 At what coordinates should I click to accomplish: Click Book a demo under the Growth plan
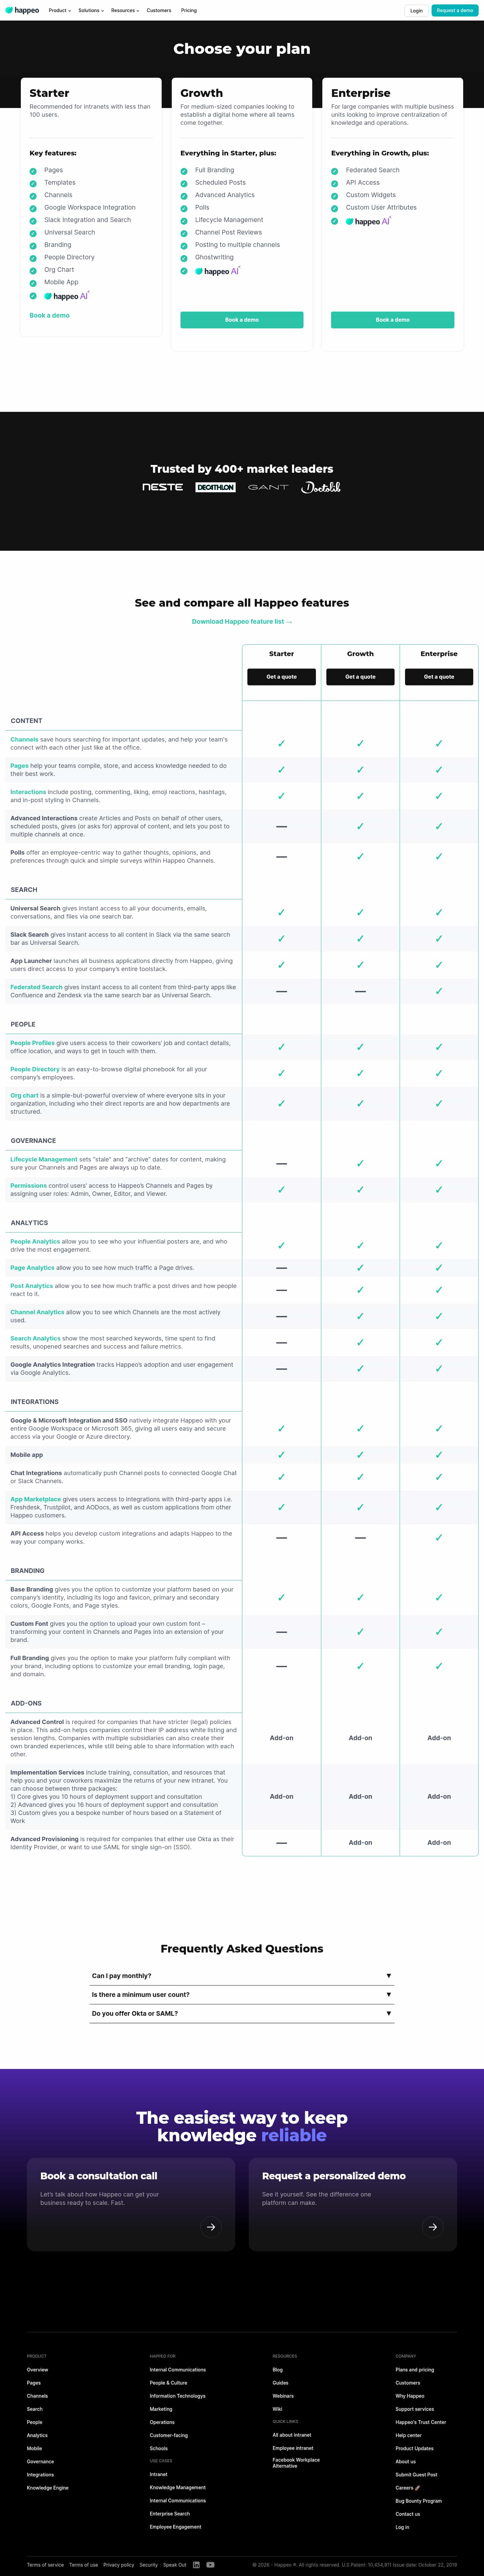pyautogui.click(x=242, y=320)
